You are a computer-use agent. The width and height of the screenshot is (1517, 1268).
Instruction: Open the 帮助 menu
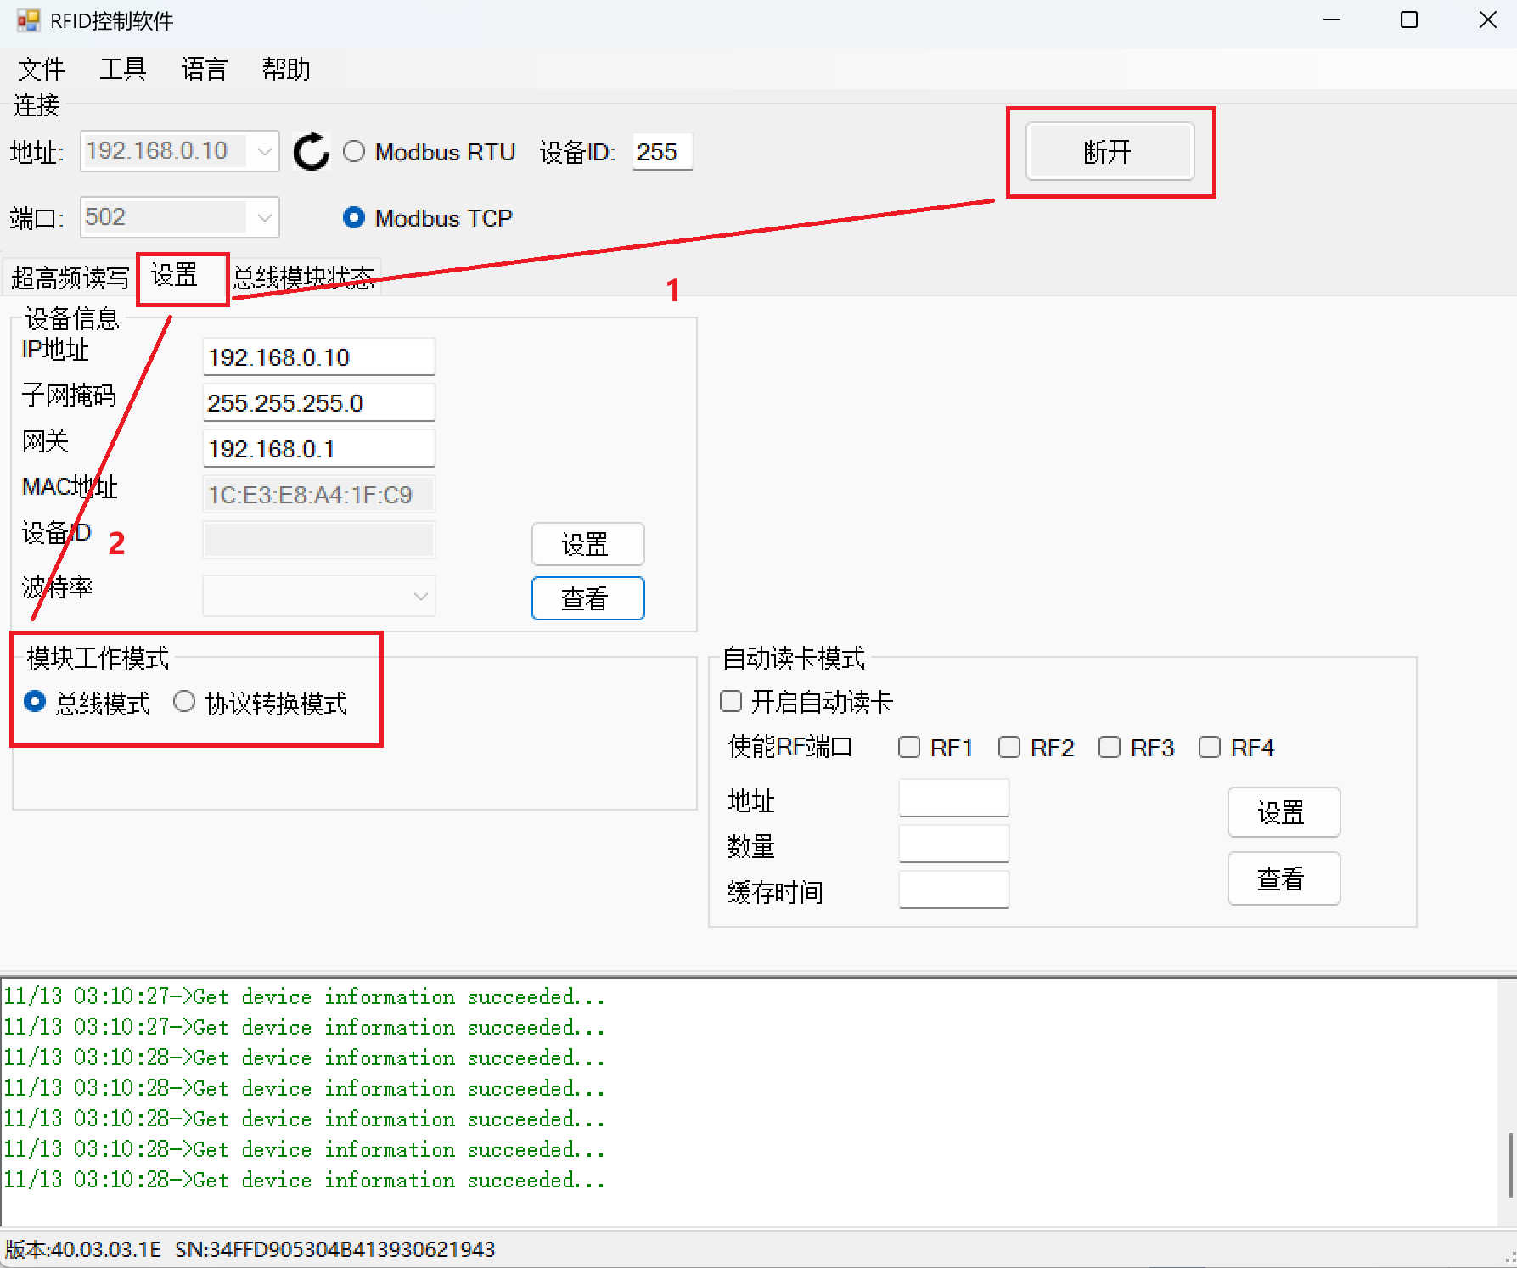click(286, 69)
